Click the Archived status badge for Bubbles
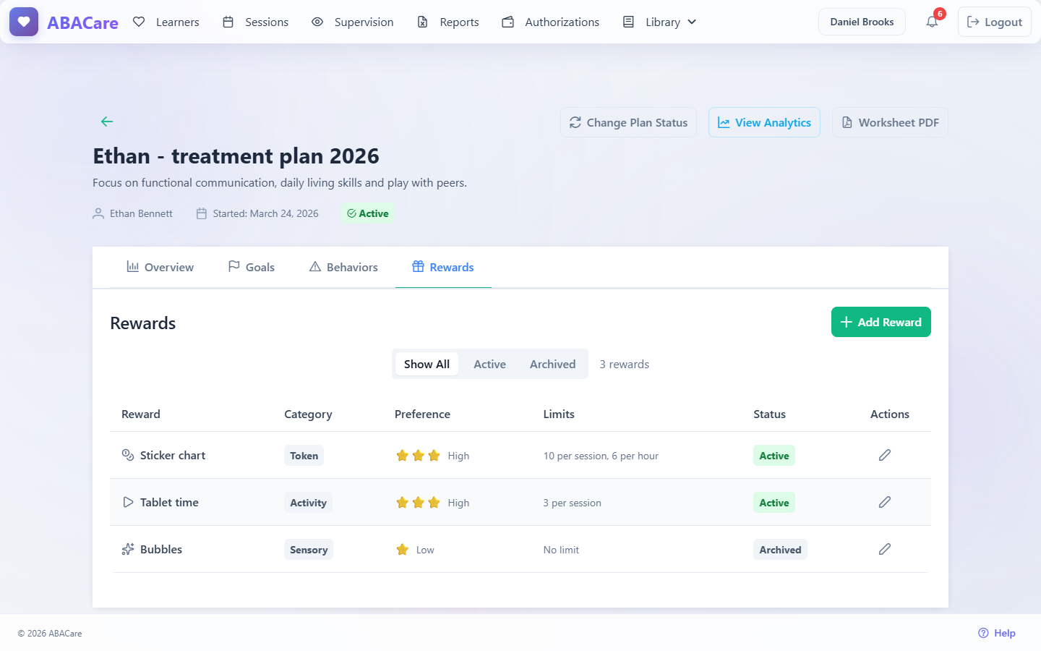The height and width of the screenshot is (651, 1041). pyautogui.click(x=780, y=550)
